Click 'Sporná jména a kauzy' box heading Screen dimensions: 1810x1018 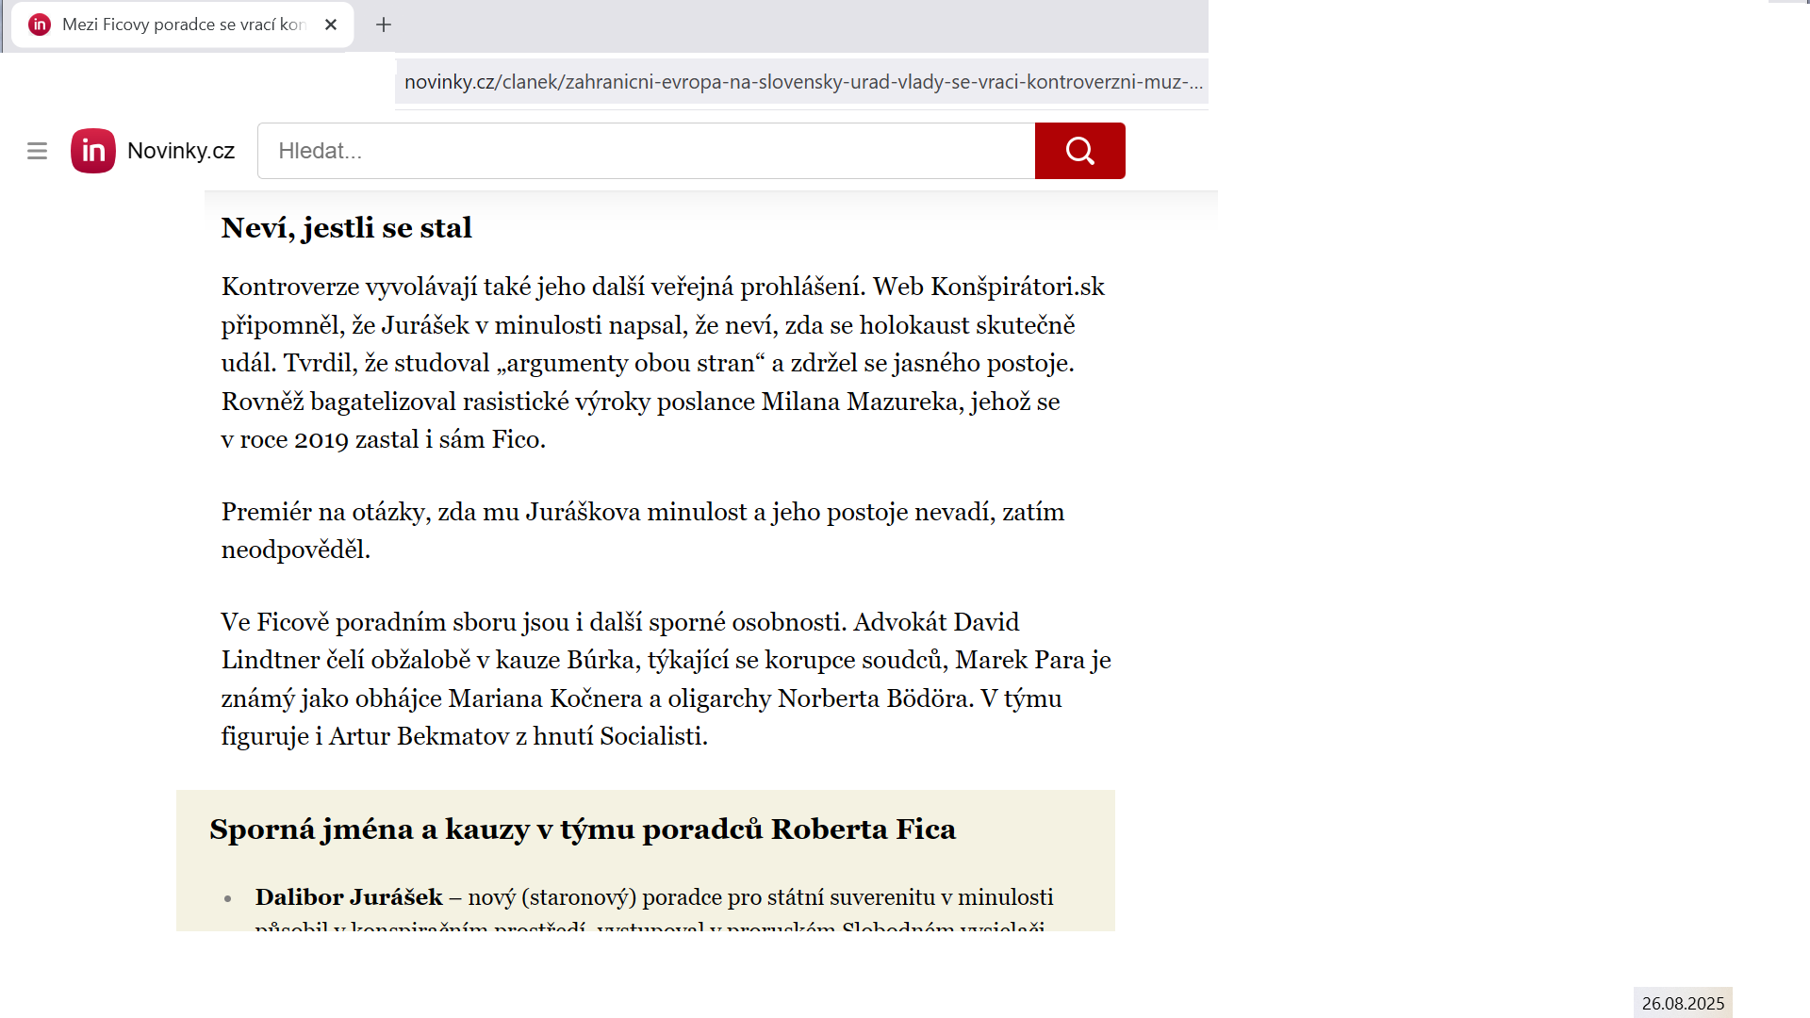[583, 829]
